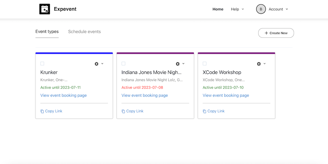Select the Krunker event checkbox
This screenshot has width=328, height=164.
[x=42, y=64]
